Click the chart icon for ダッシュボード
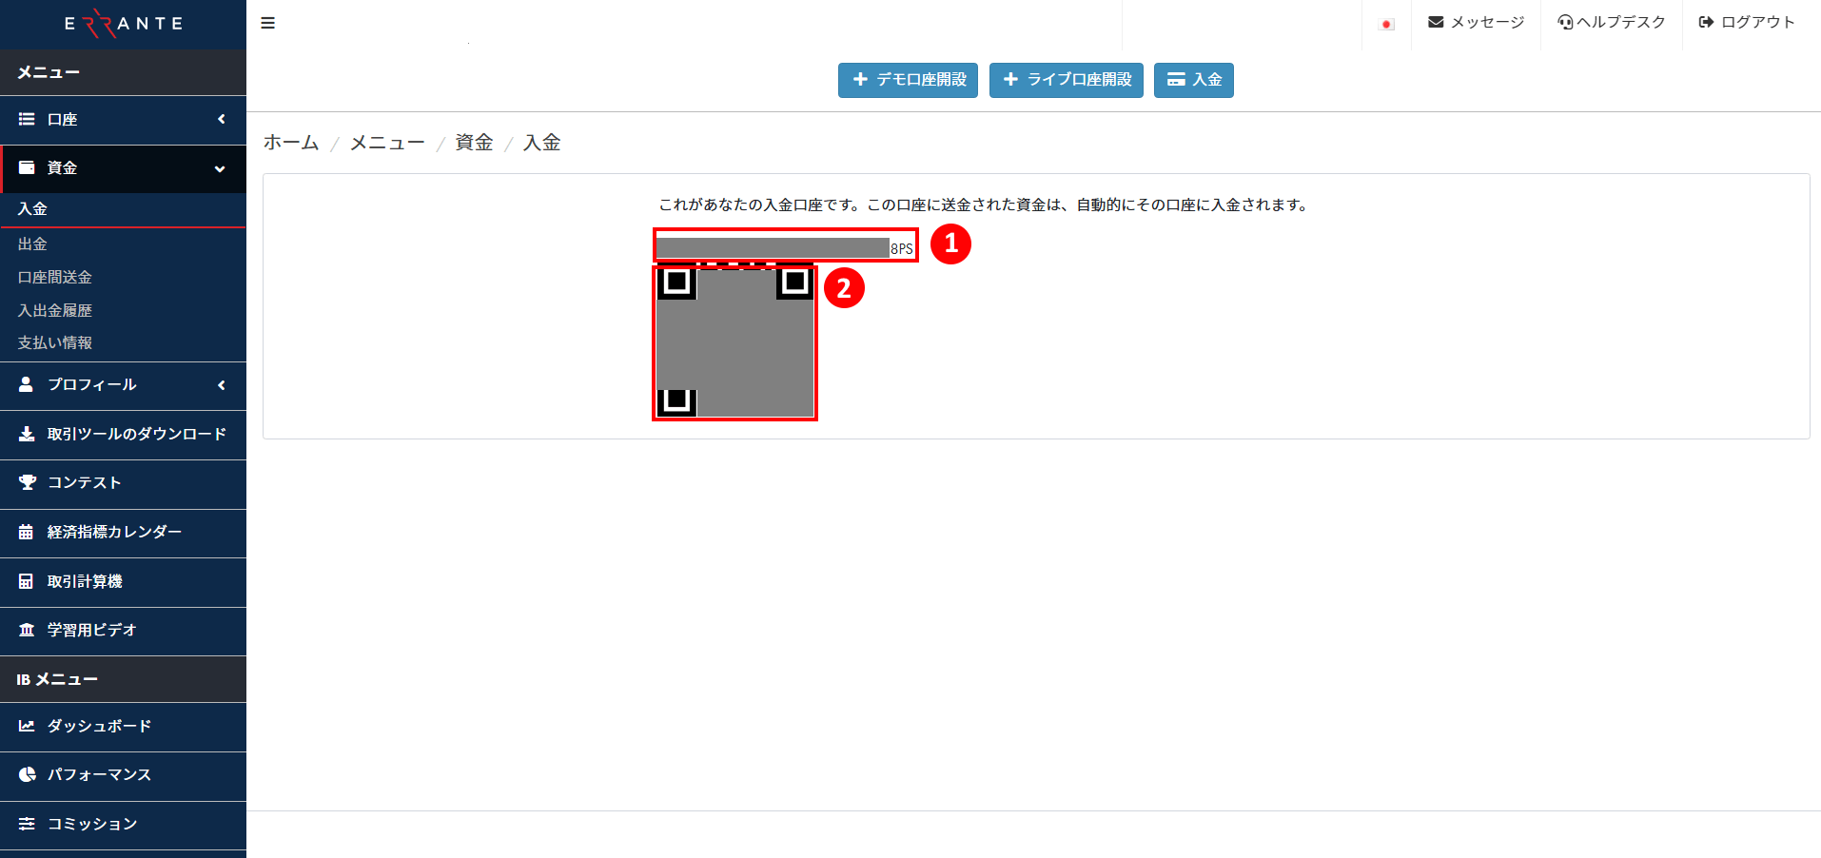Image resolution: width=1821 pixels, height=858 pixels. click(27, 726)
